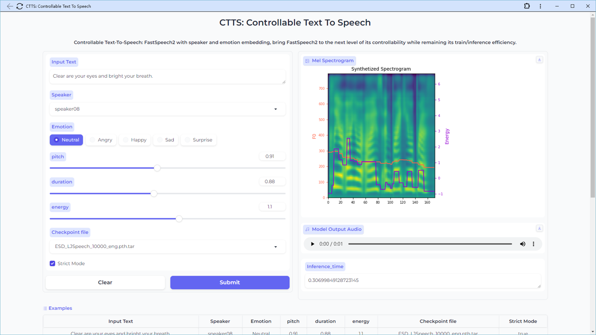Click the audio seek progress bar

click(430, 244)
